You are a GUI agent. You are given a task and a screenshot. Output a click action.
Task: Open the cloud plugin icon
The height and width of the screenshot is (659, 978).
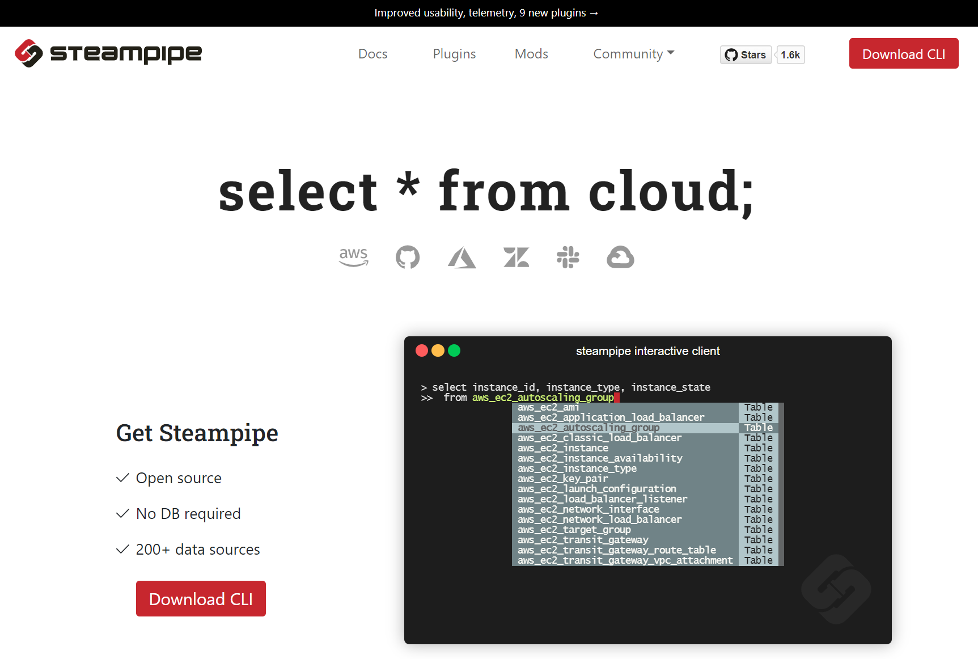(620, 257)
